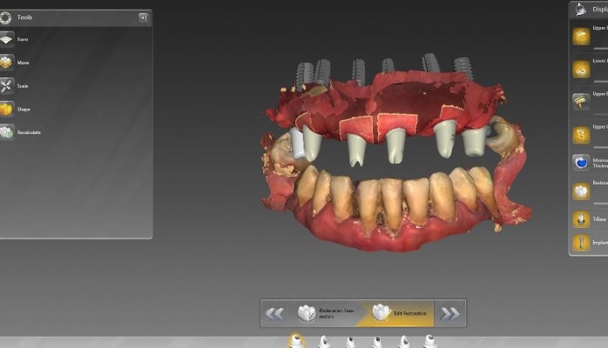Viewport: 608px width, 348px height.
Task: Select the last tooth icon in bottom bar
Action: click(427, 341)
